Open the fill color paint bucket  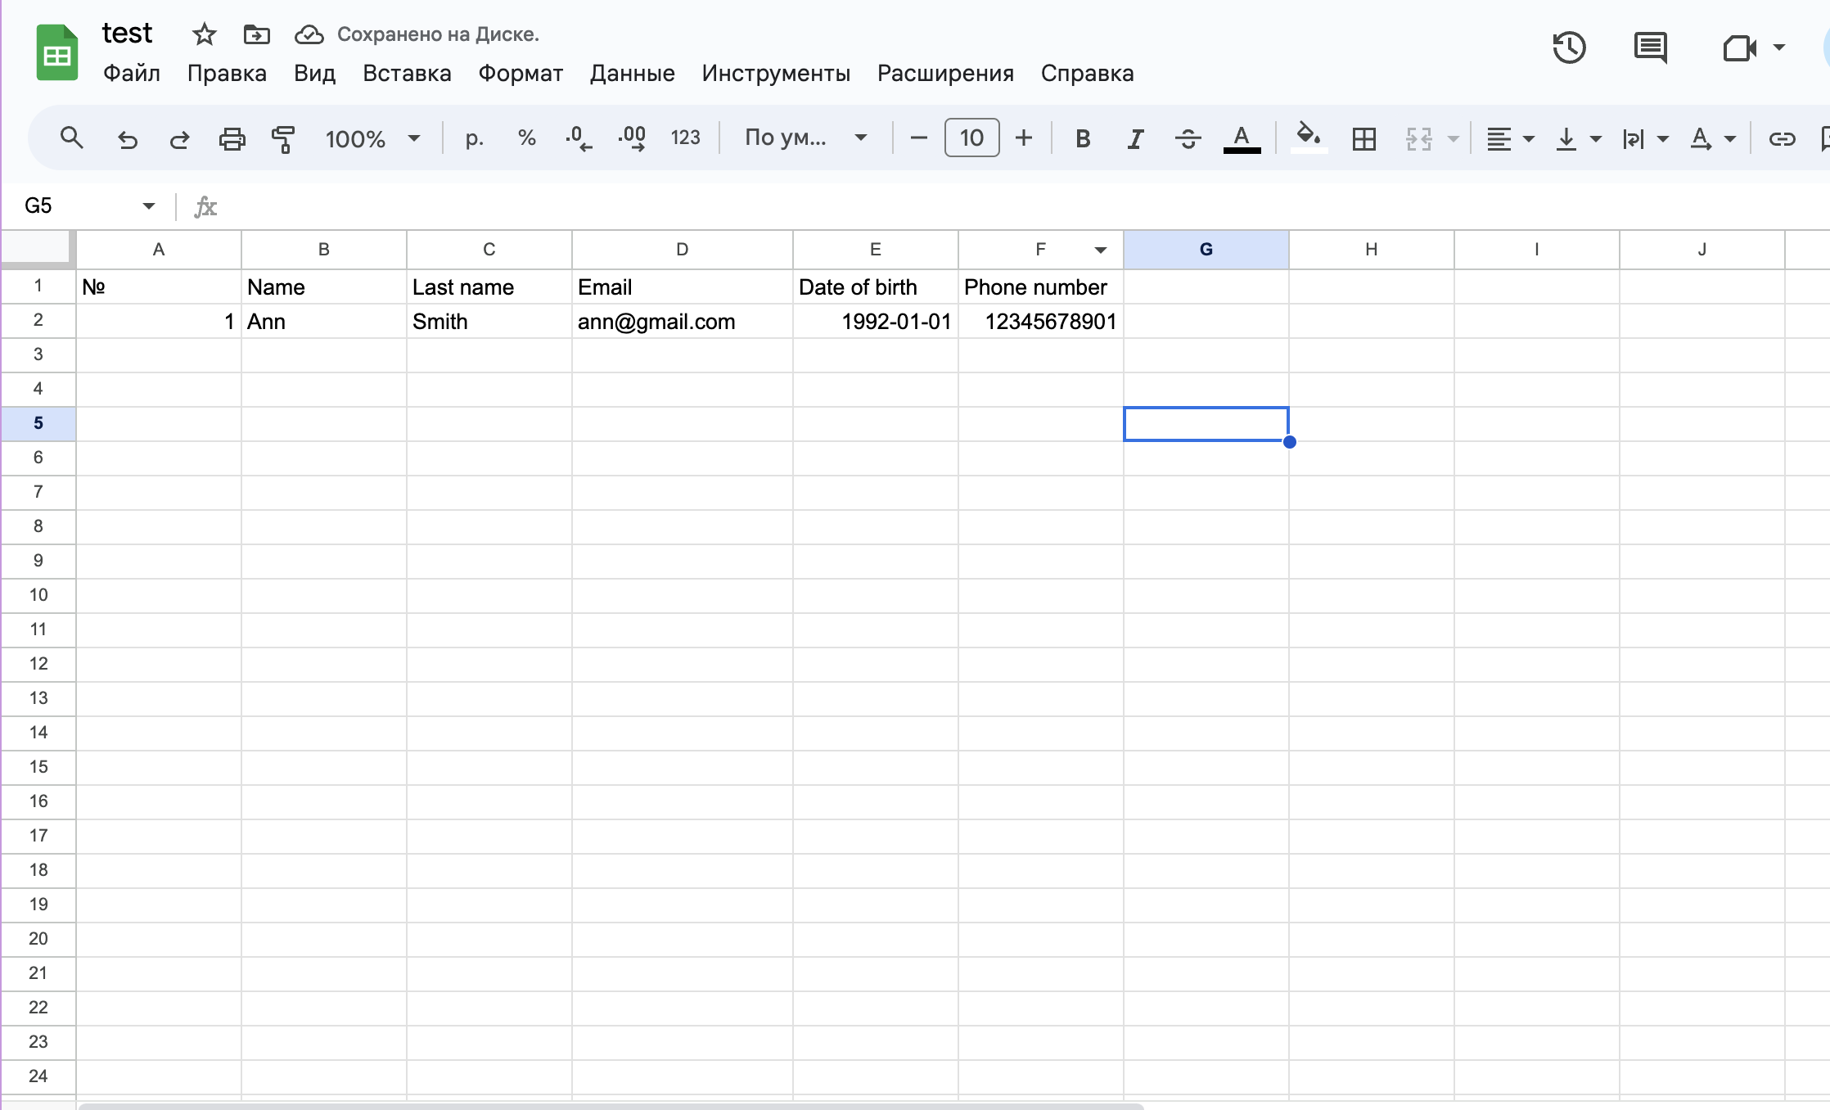tap(1308, 137)
